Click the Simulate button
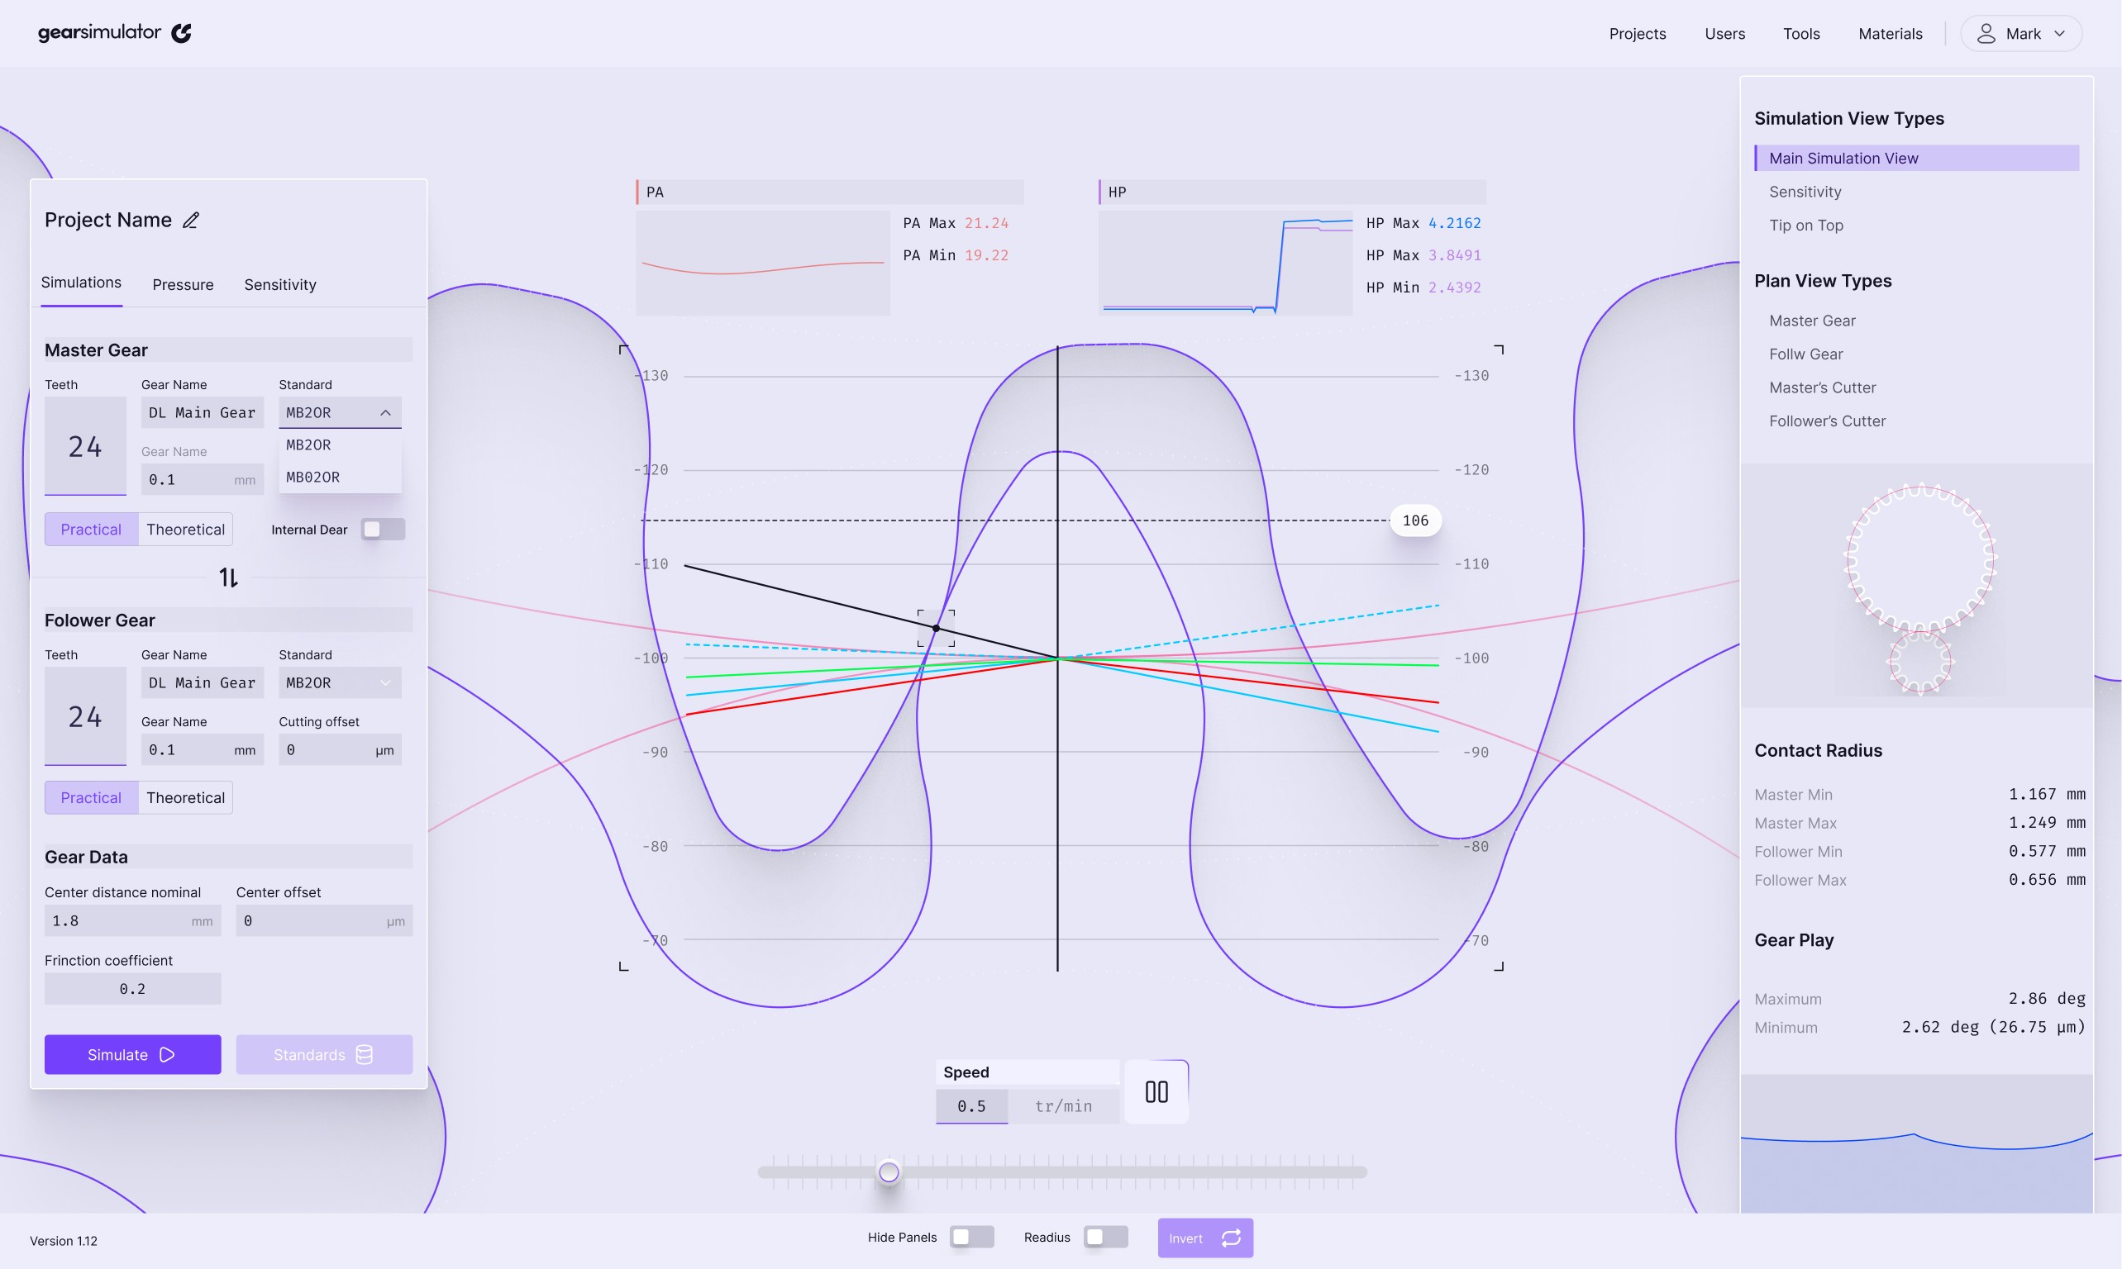 pos(132,1054)
